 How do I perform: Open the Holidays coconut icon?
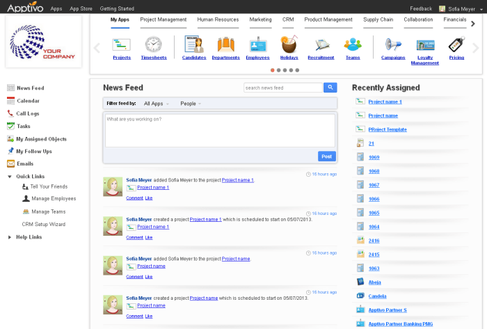(289, 44)
